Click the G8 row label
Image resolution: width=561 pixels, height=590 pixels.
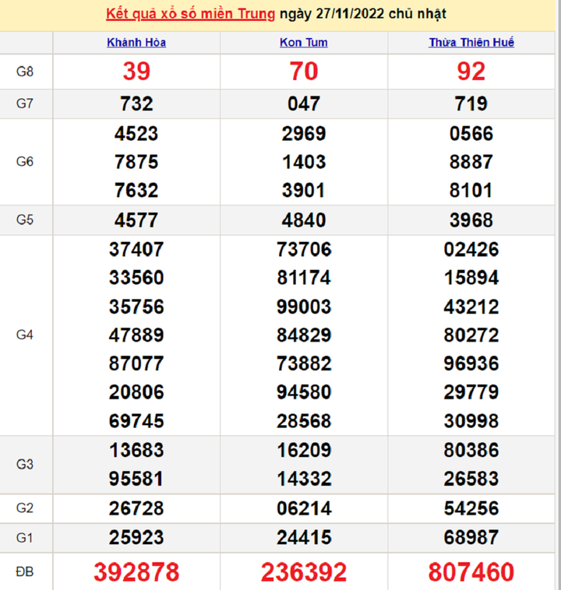tap(25, 72)
